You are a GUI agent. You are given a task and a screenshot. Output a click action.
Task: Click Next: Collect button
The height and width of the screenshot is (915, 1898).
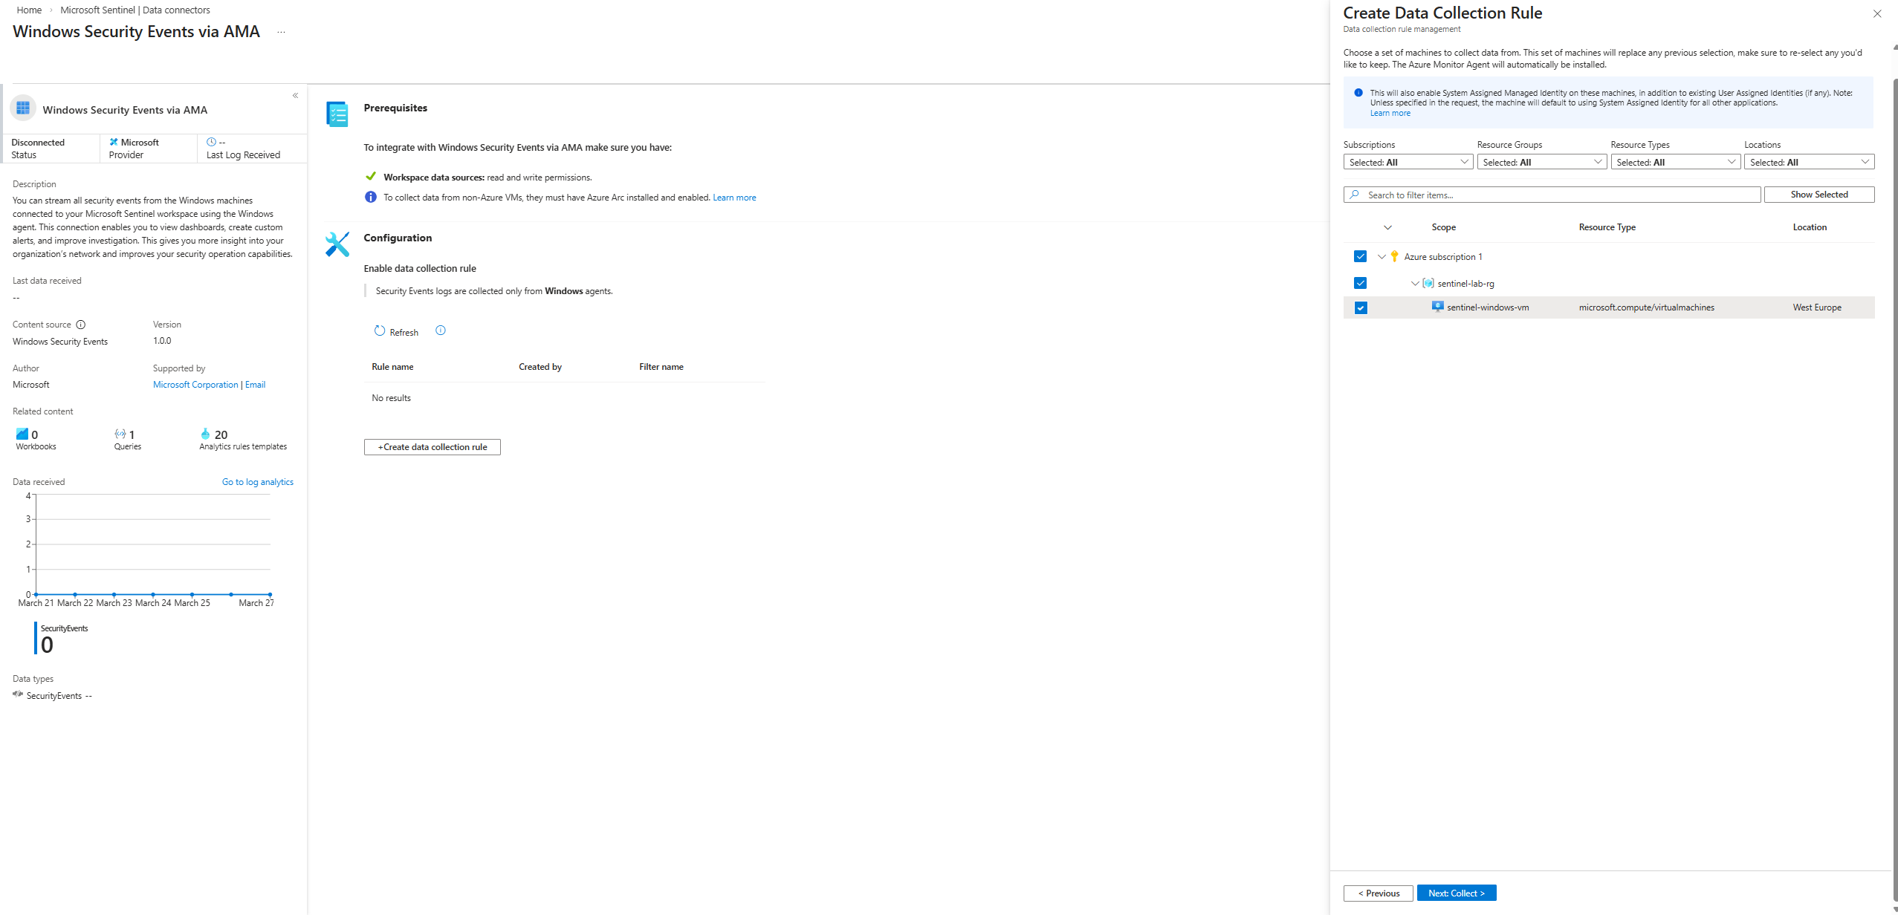point(1456,893)
